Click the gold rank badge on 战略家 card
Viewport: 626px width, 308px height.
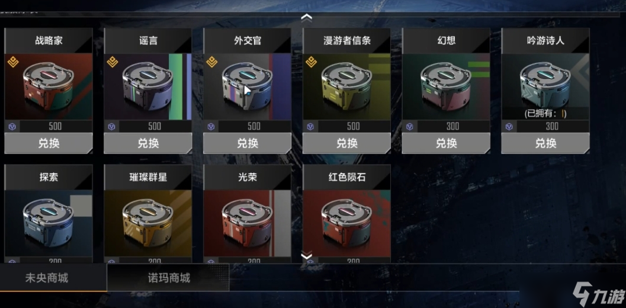pyautogui.click(x=13, y=62)
